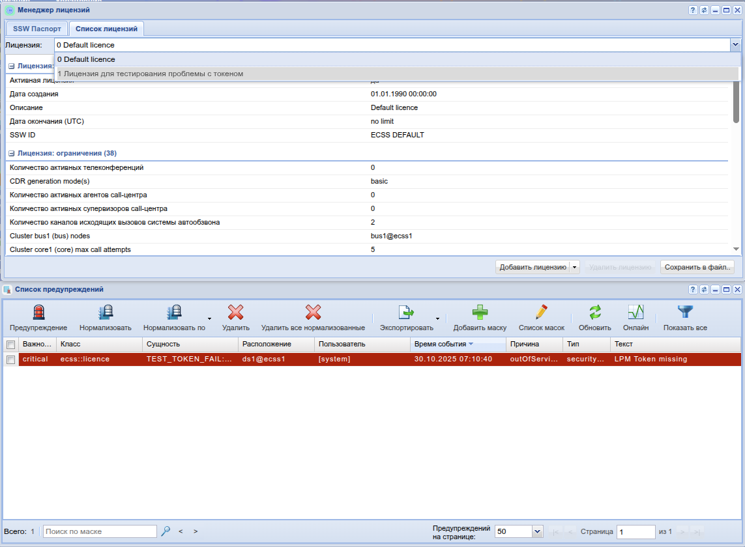Click the bus1@ecss1 nodes value
The width and height of the screenshot is (745, 547).
[392, 236]
